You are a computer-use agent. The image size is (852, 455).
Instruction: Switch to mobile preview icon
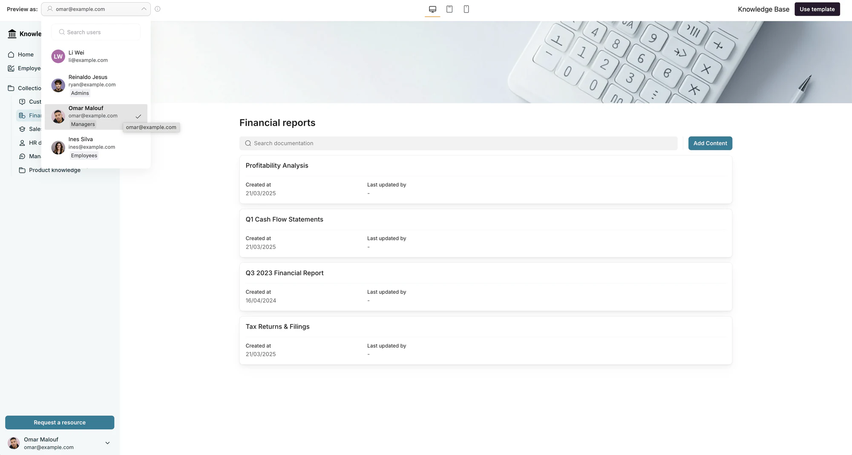click(466, 9)
